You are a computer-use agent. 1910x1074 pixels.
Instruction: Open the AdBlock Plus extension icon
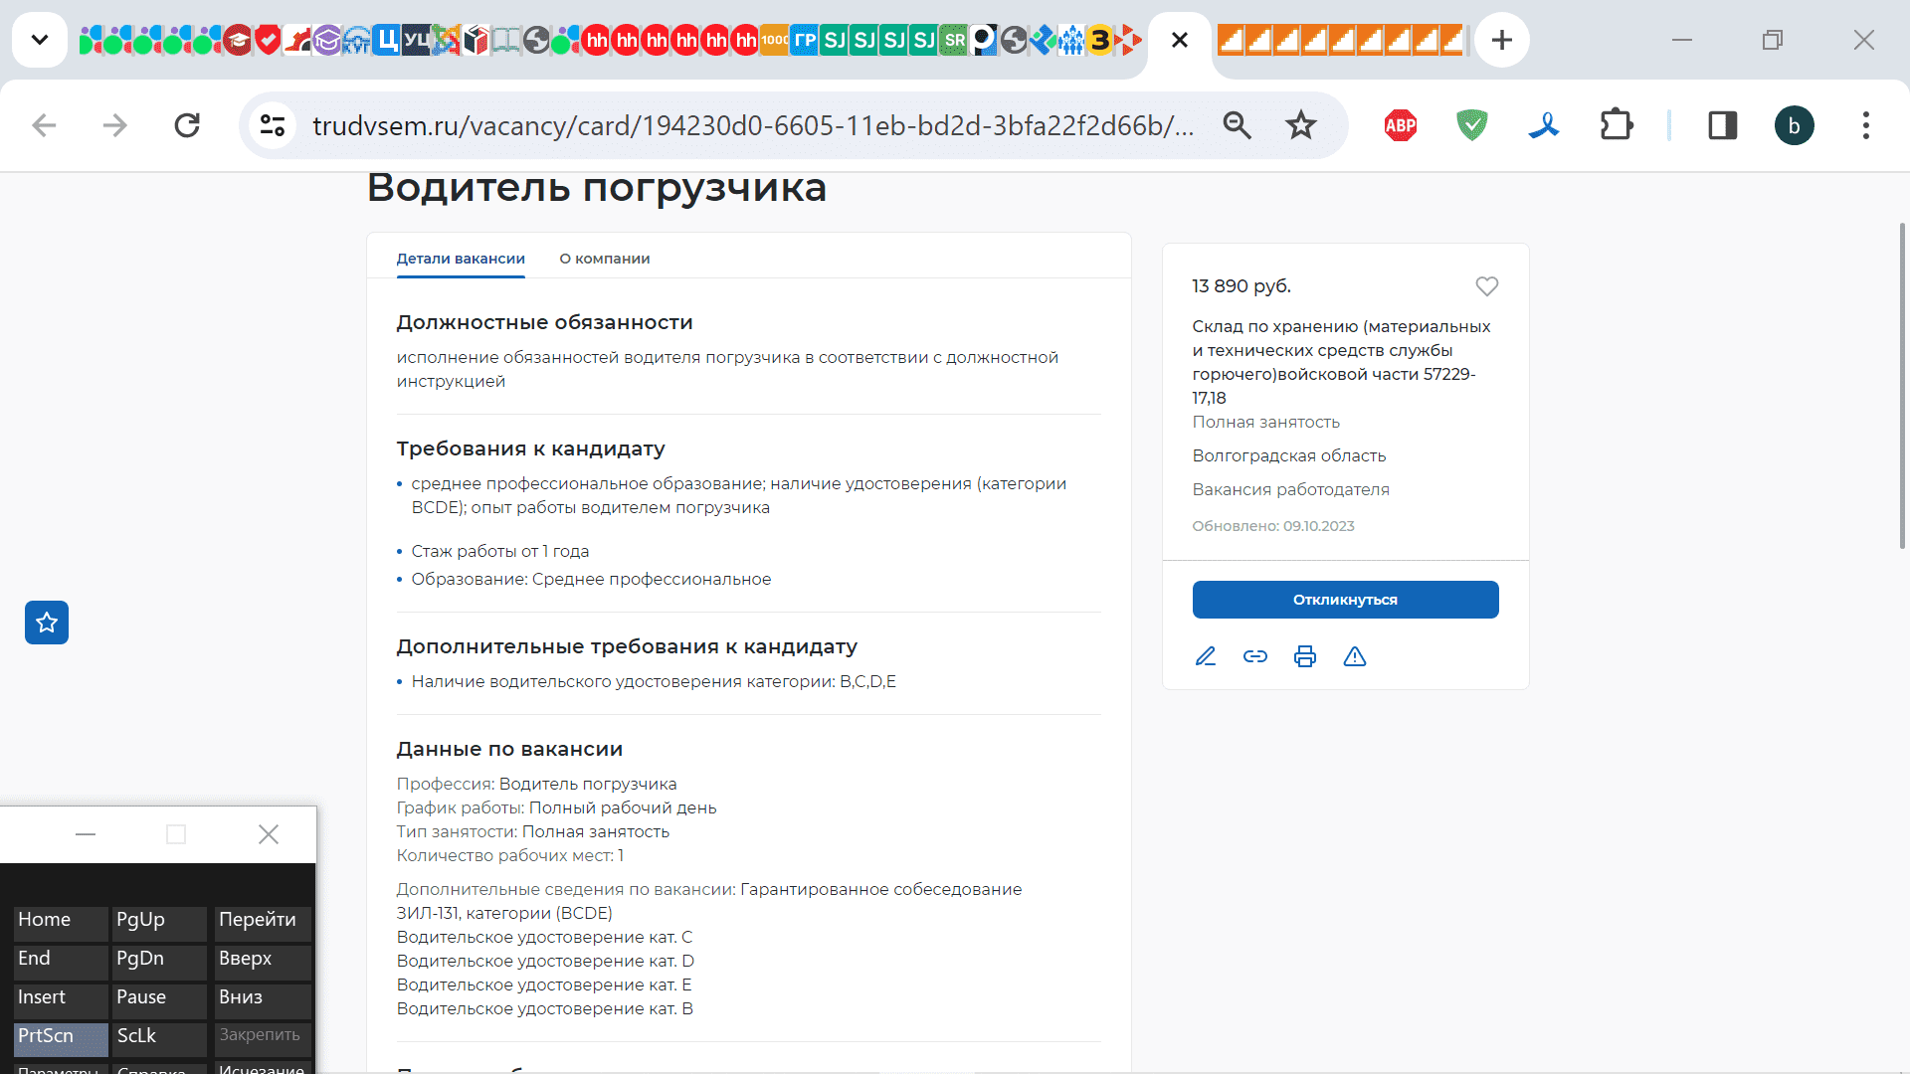point(1400,125)
